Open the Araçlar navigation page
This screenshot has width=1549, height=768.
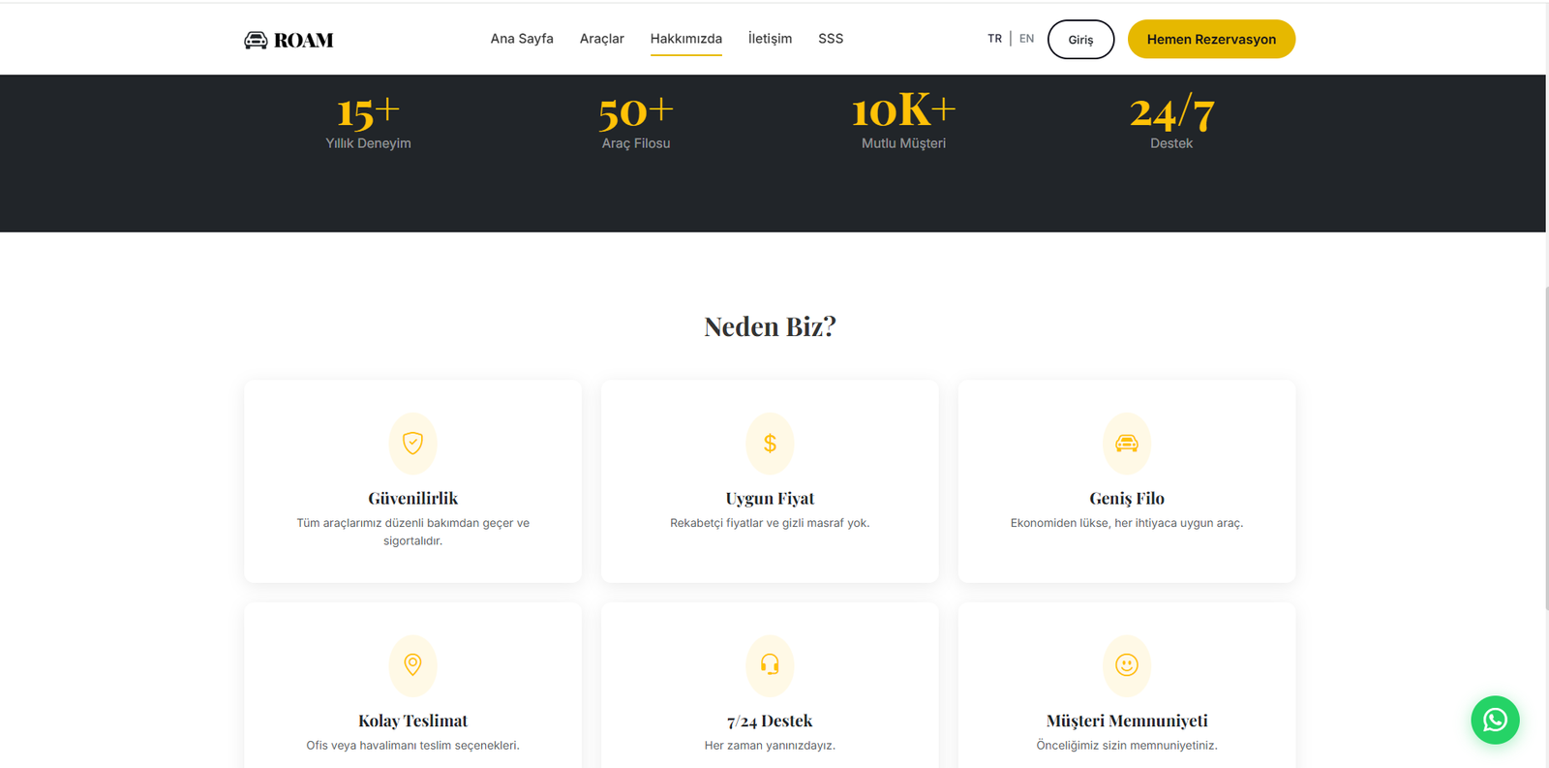601,39
